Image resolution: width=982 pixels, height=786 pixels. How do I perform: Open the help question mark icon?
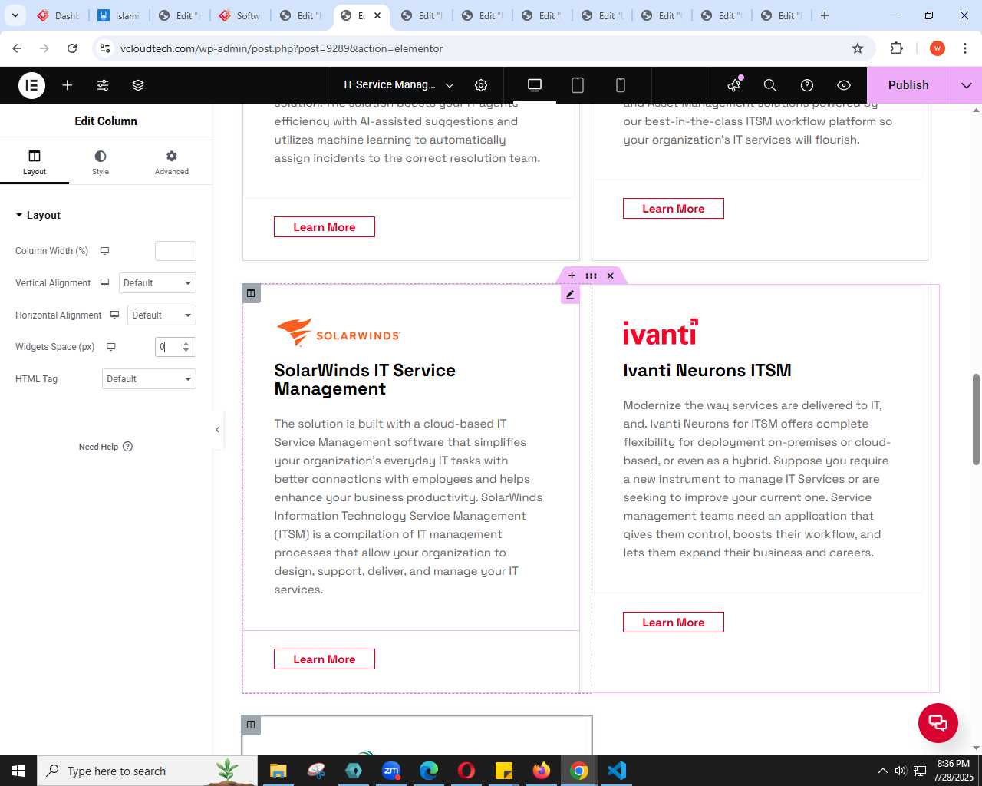[807, 85]
